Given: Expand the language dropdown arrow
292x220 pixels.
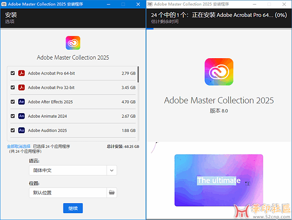Looking at the screenshot, I should pos(111,170).
